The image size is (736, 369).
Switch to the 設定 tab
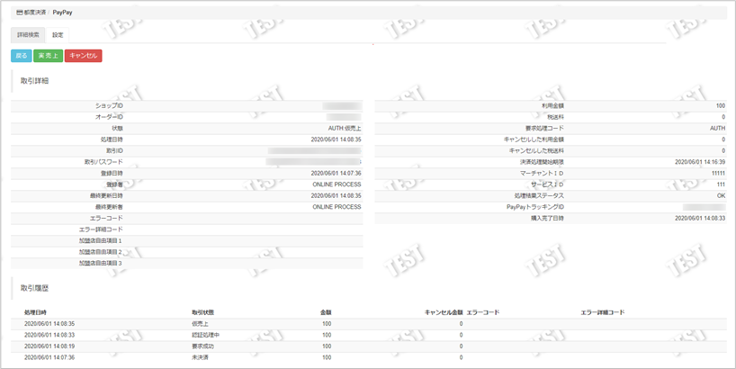[58, 35]
